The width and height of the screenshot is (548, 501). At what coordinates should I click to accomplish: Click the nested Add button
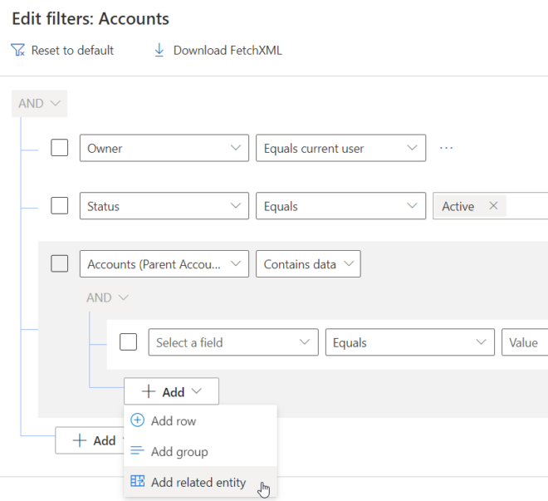[171, 391]
